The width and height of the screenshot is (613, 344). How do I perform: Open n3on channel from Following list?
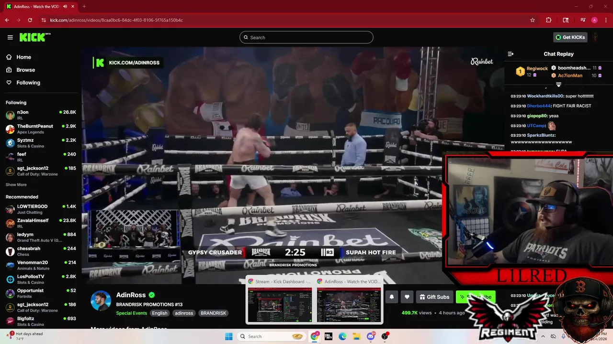pos(41,115)
